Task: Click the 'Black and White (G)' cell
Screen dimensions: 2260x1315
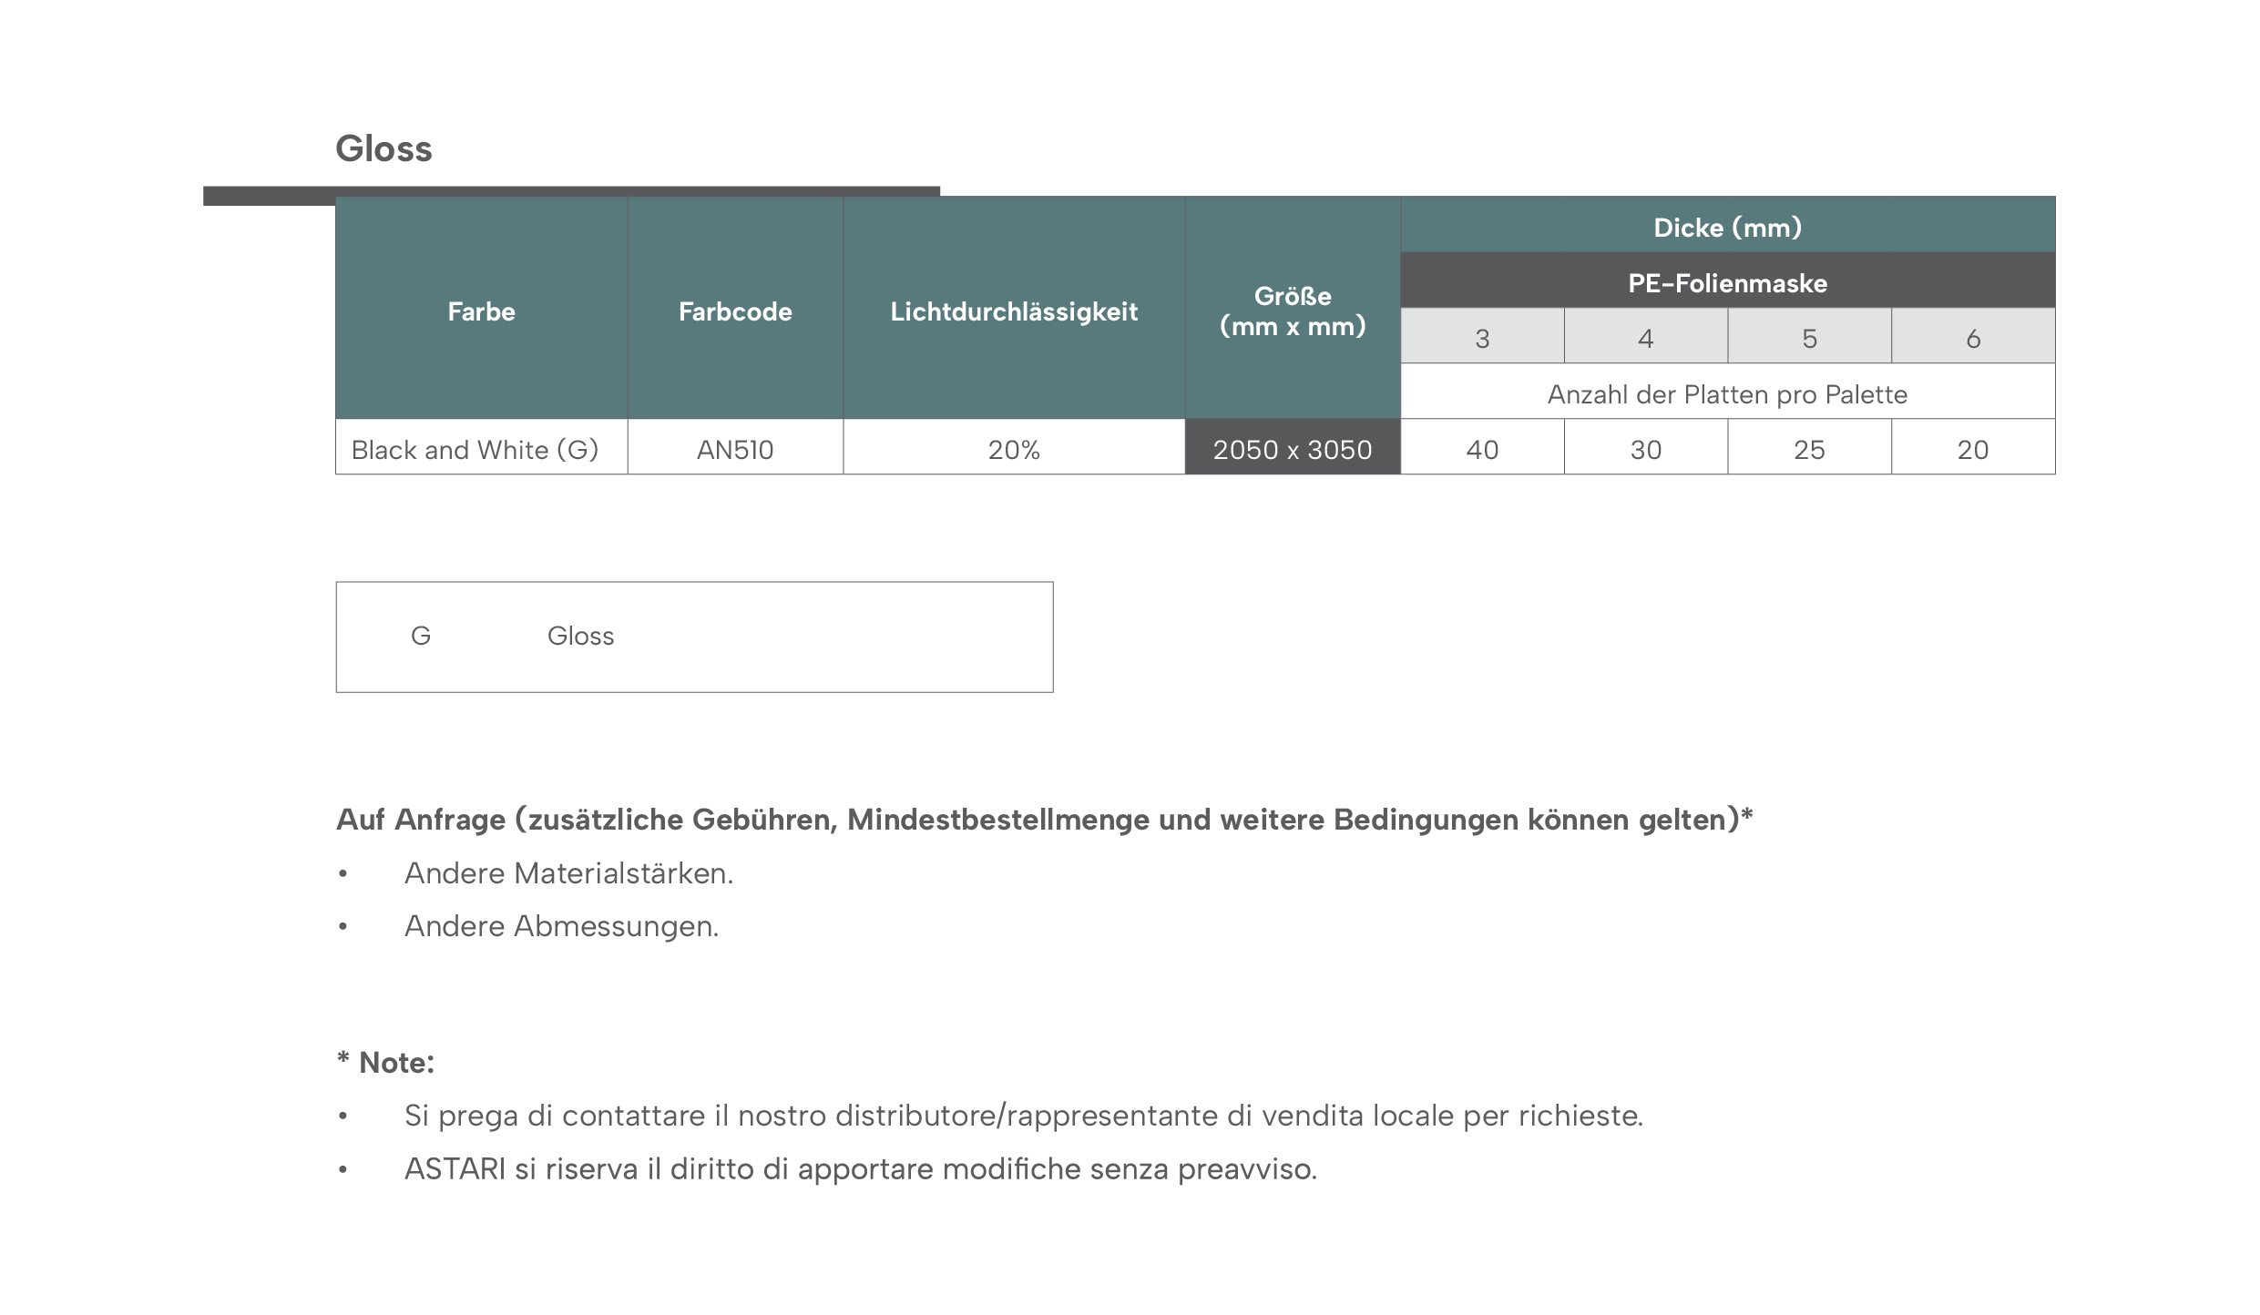Action: [x=481, y=447]
